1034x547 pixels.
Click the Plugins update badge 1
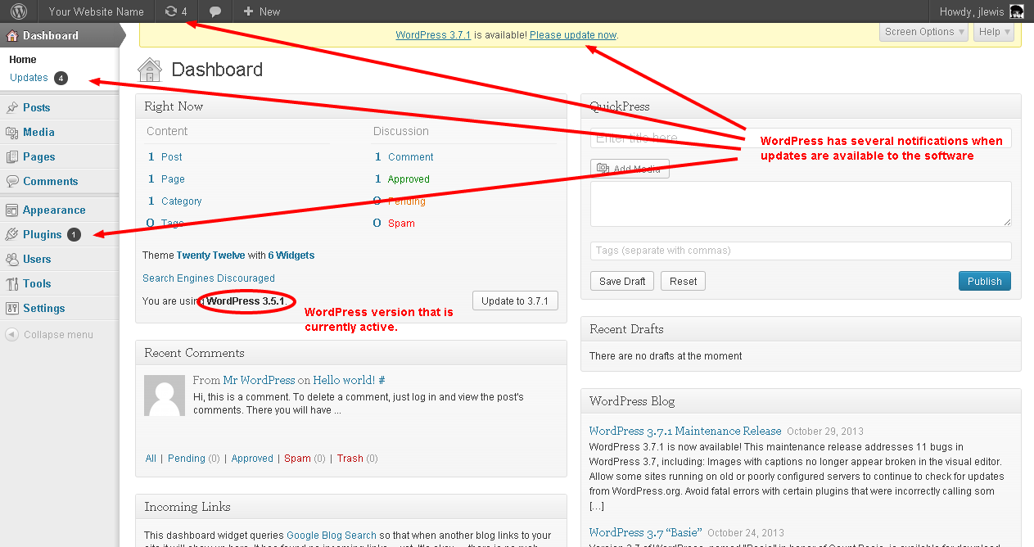tap(74, 235)
